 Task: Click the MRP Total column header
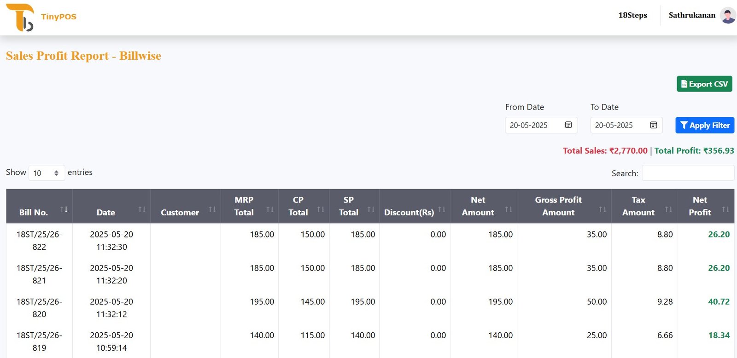pyautogui.click(x=244, y=206)
